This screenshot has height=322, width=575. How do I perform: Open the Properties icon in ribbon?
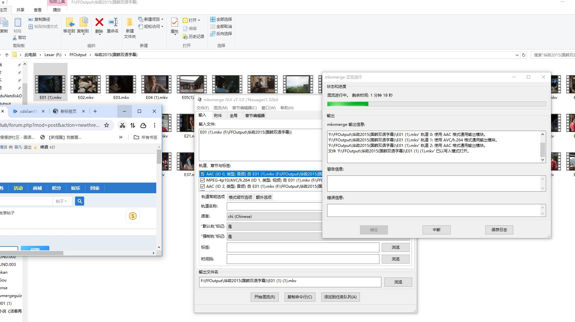pyautogui.click(x=174, y=23)
